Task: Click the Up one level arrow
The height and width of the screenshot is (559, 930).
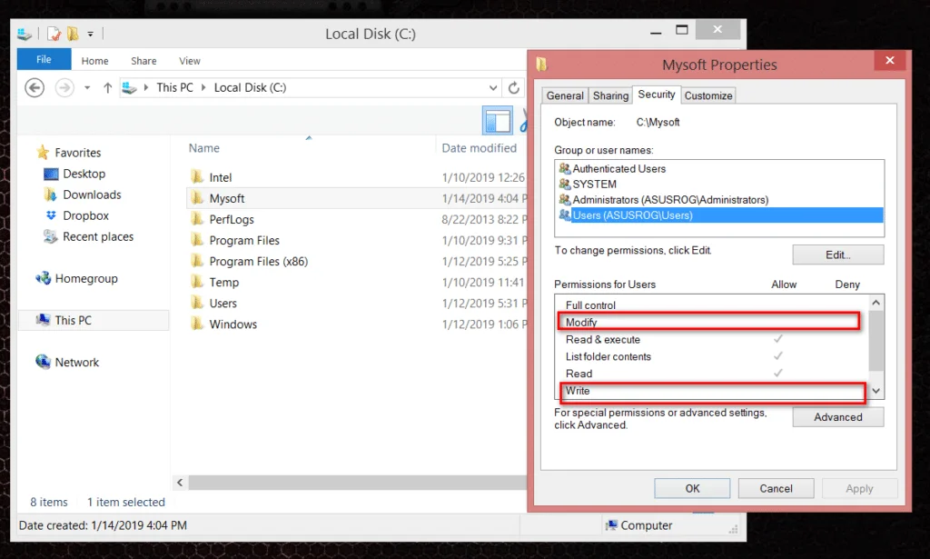Action: pos(107,88)
